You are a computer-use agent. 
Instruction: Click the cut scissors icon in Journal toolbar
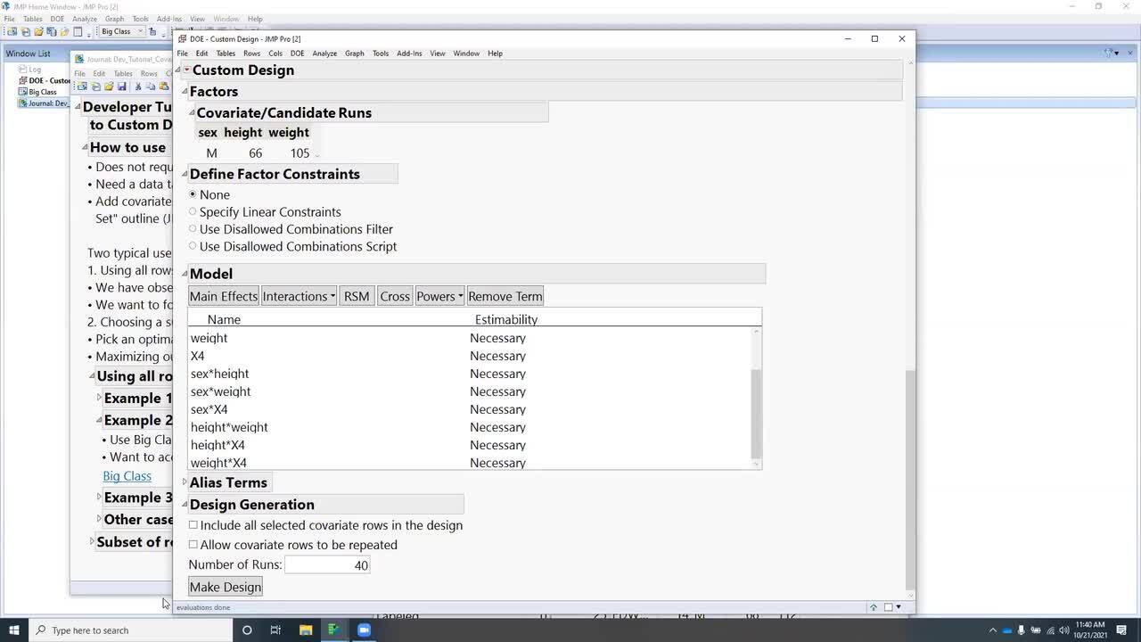coord(137,86)
